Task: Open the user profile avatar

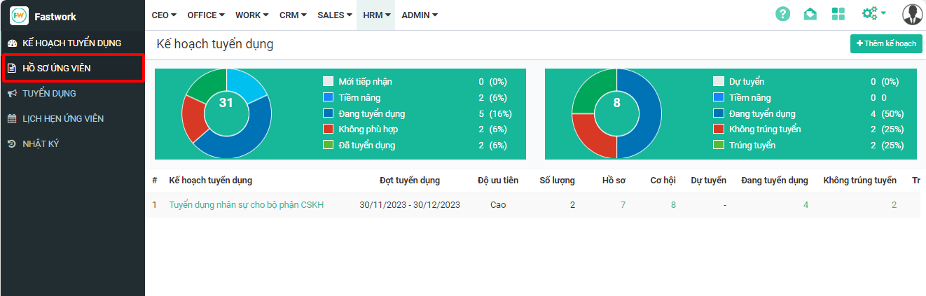Action: (x=912, y=15)
